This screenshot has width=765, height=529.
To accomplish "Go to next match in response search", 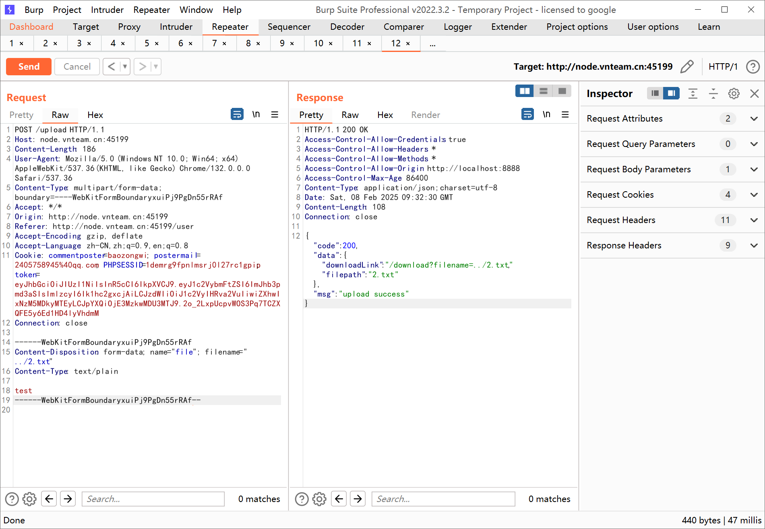I will [358, 499].
